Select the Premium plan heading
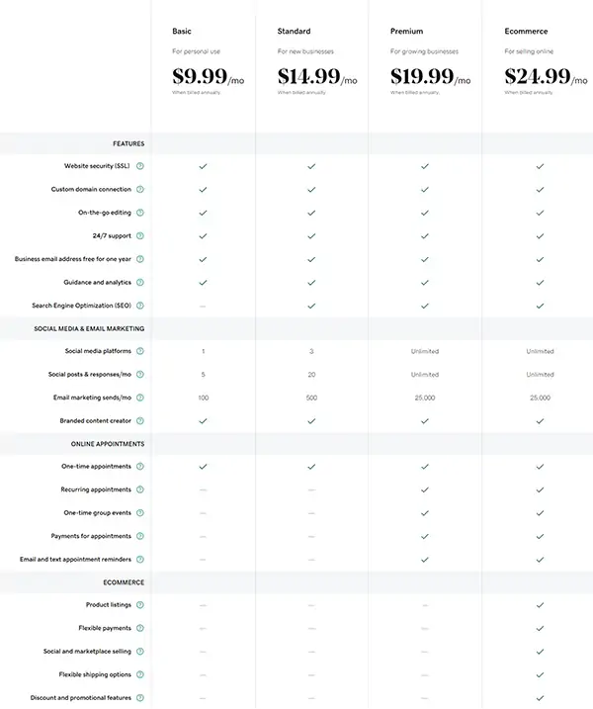 point(406,32)
